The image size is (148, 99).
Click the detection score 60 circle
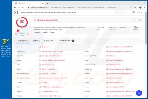tap(22, 22)
